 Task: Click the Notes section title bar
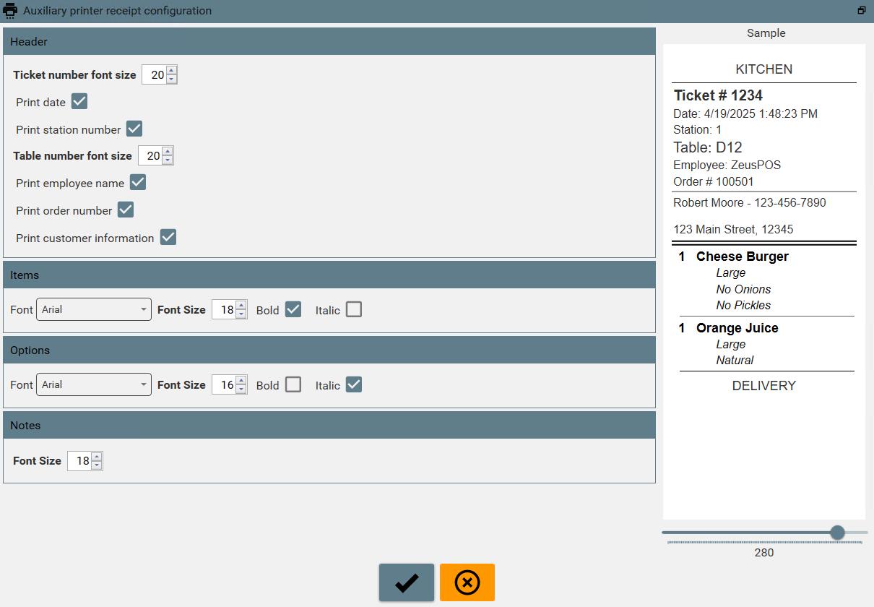329,425
